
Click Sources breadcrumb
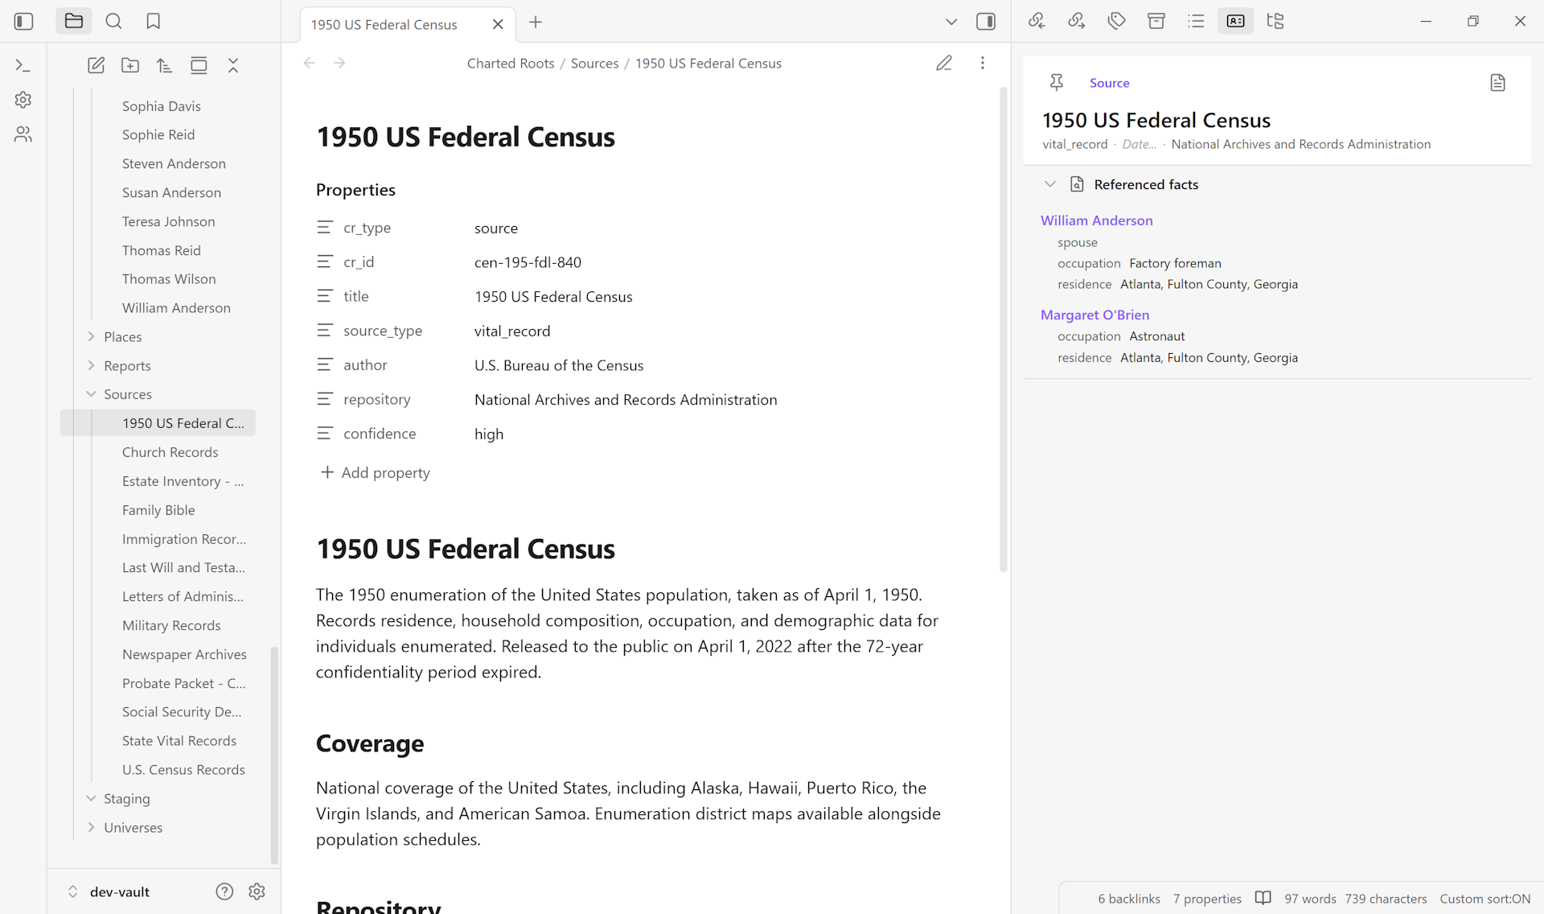(594, 64)
